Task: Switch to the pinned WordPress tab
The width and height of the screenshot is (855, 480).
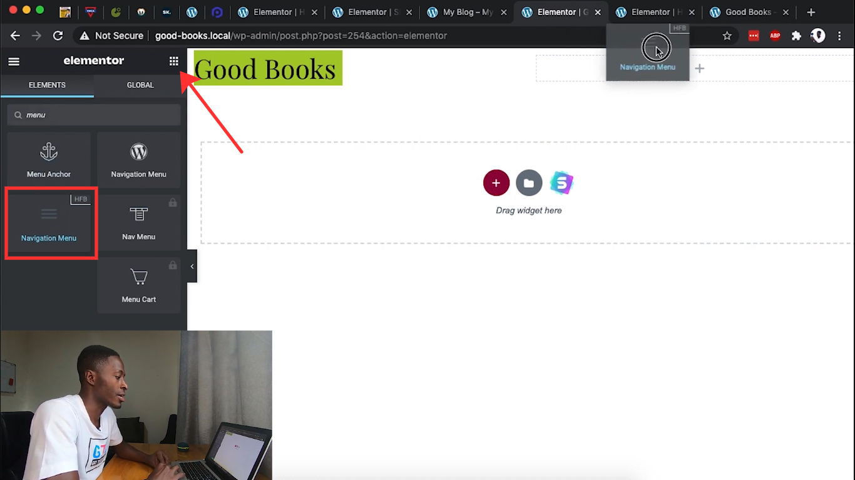Action: pos(192,12)
